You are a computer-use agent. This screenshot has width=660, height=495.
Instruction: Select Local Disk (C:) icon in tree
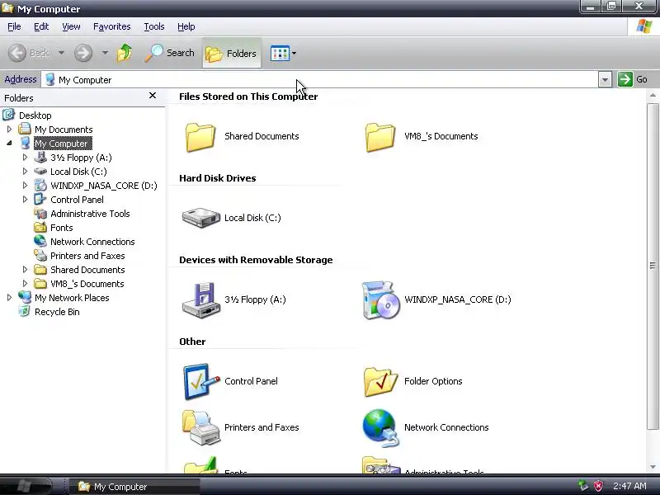40,172
